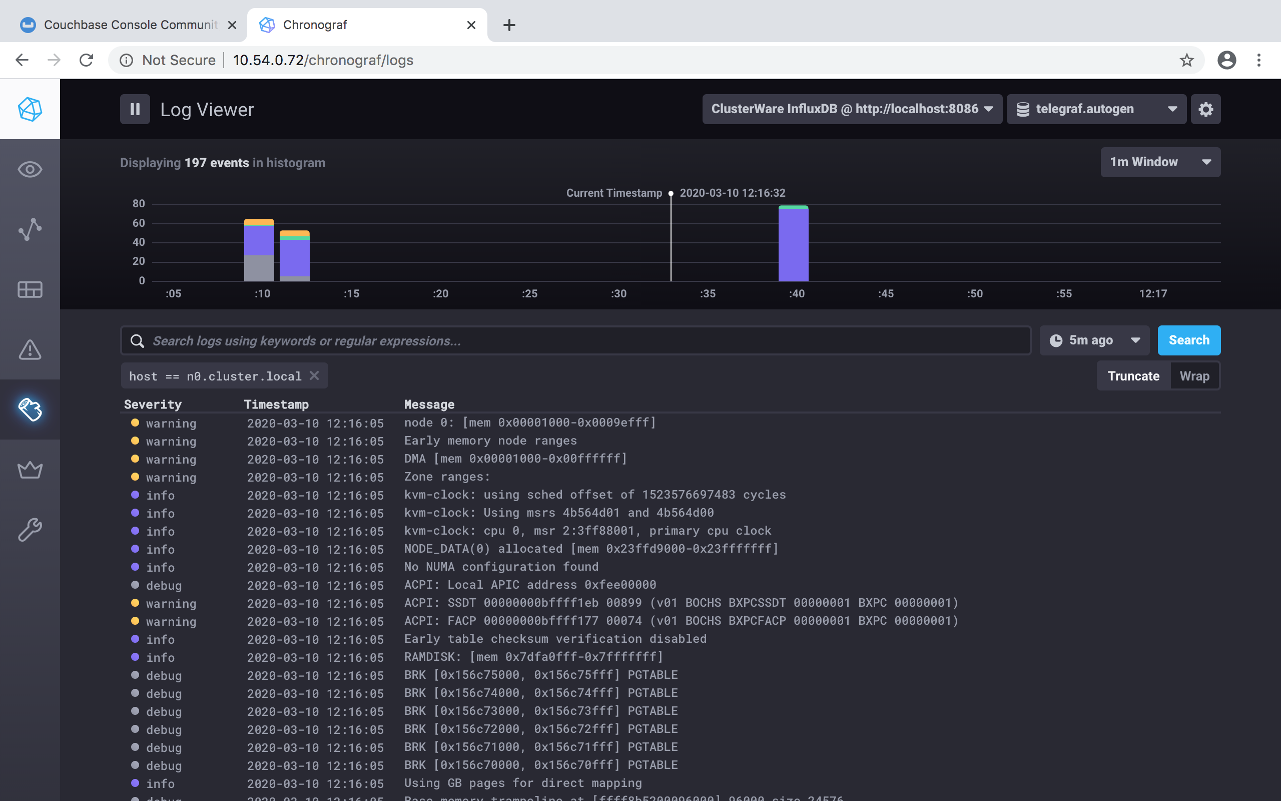Open Chrome profile account icon
Image resolution: width=1281 pixels, height=801 pixels.
coord(1226,60)
